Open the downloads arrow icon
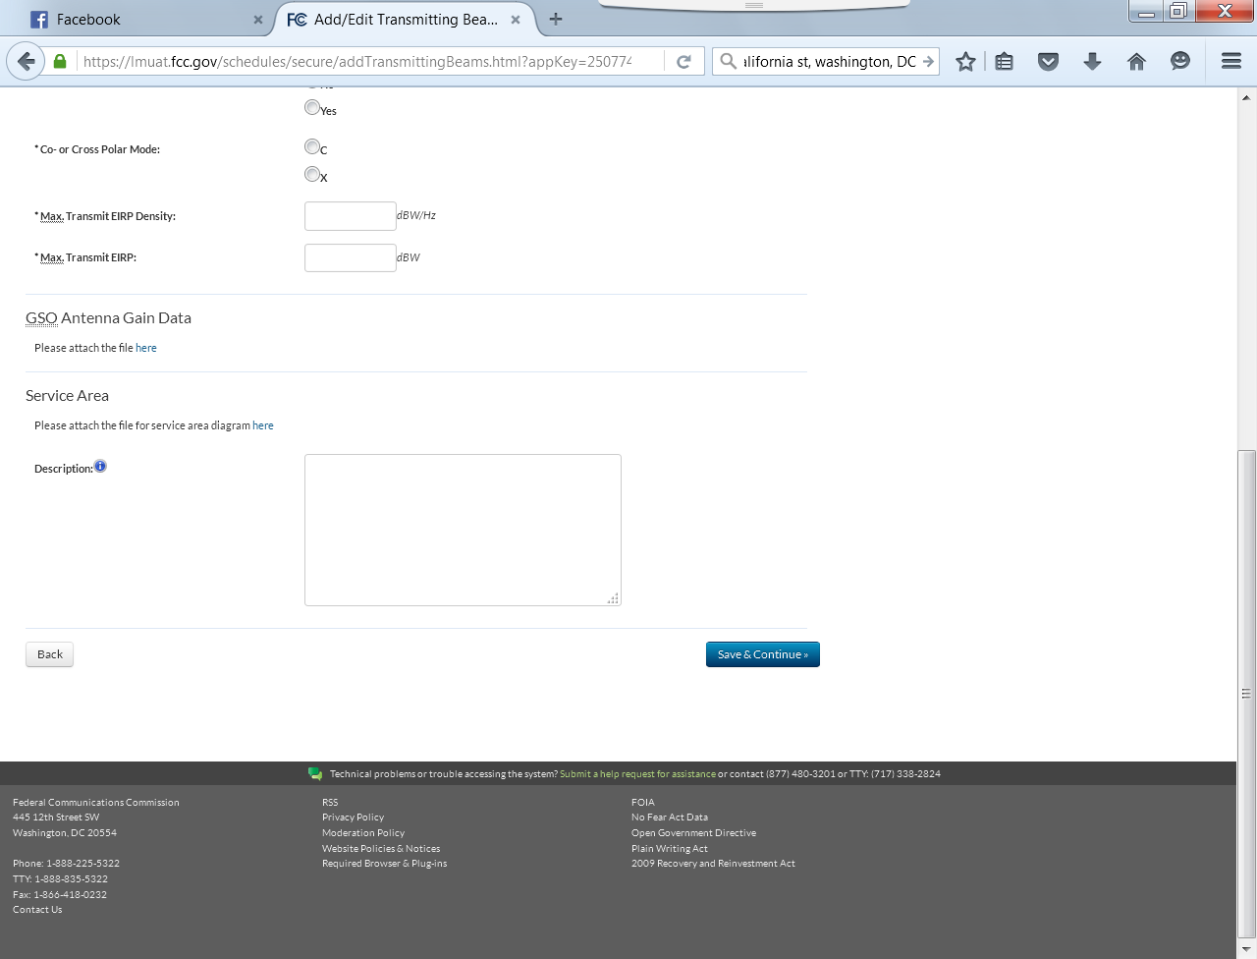The width and height of the screenshot is (1257, 959). pos(1092,61)
